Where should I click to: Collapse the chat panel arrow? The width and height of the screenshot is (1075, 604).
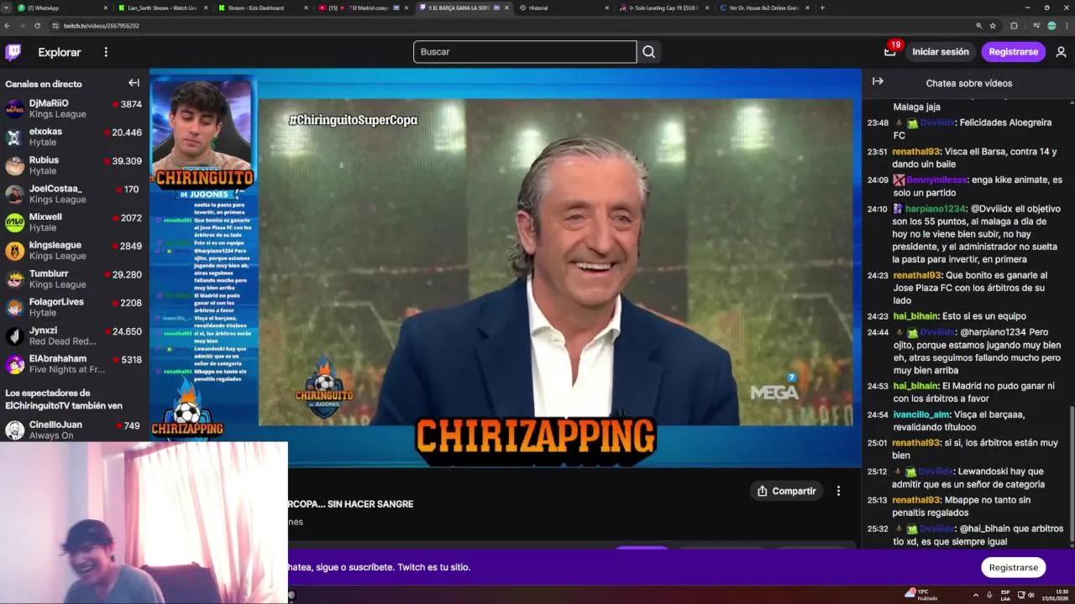pos(878,81)
